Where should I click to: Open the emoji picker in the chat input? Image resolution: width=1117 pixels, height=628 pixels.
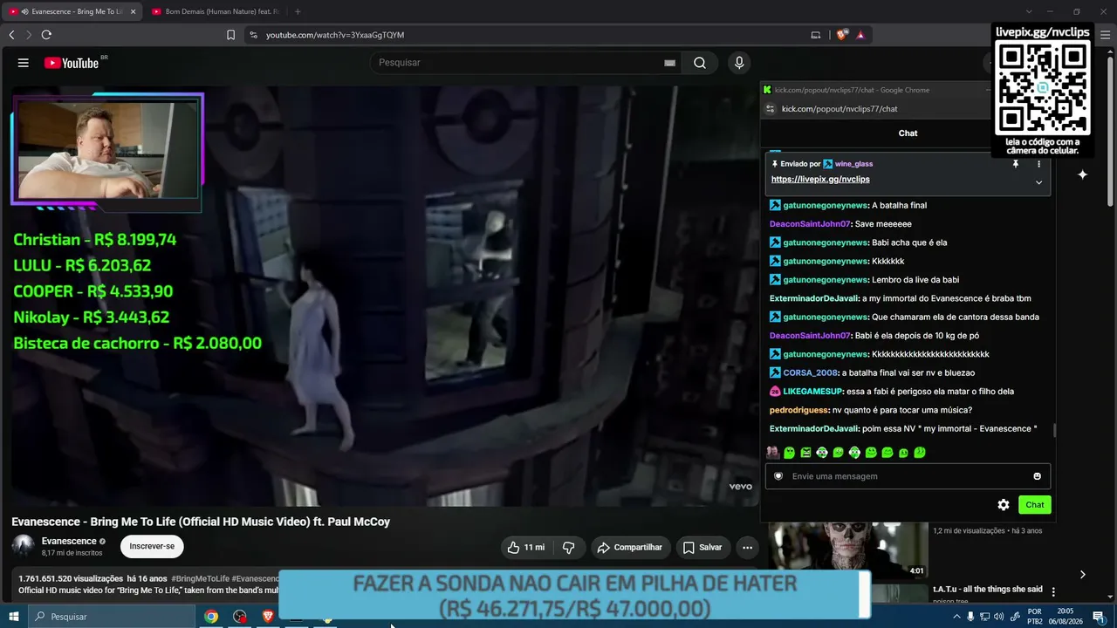(x=1037, y=476)
